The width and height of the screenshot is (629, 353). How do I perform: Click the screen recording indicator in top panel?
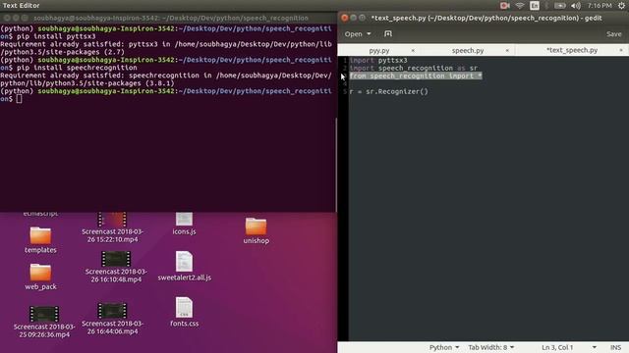pos(504,6)
